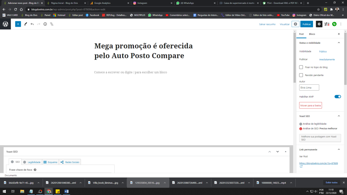Open the permalink external link icon

(x=301, y=167)
